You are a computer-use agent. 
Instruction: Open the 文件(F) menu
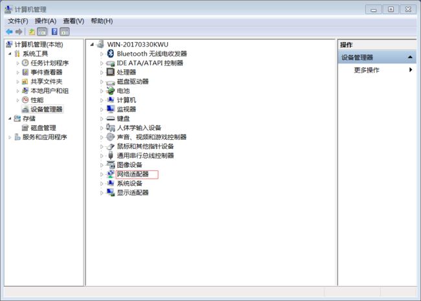[18, 21]
